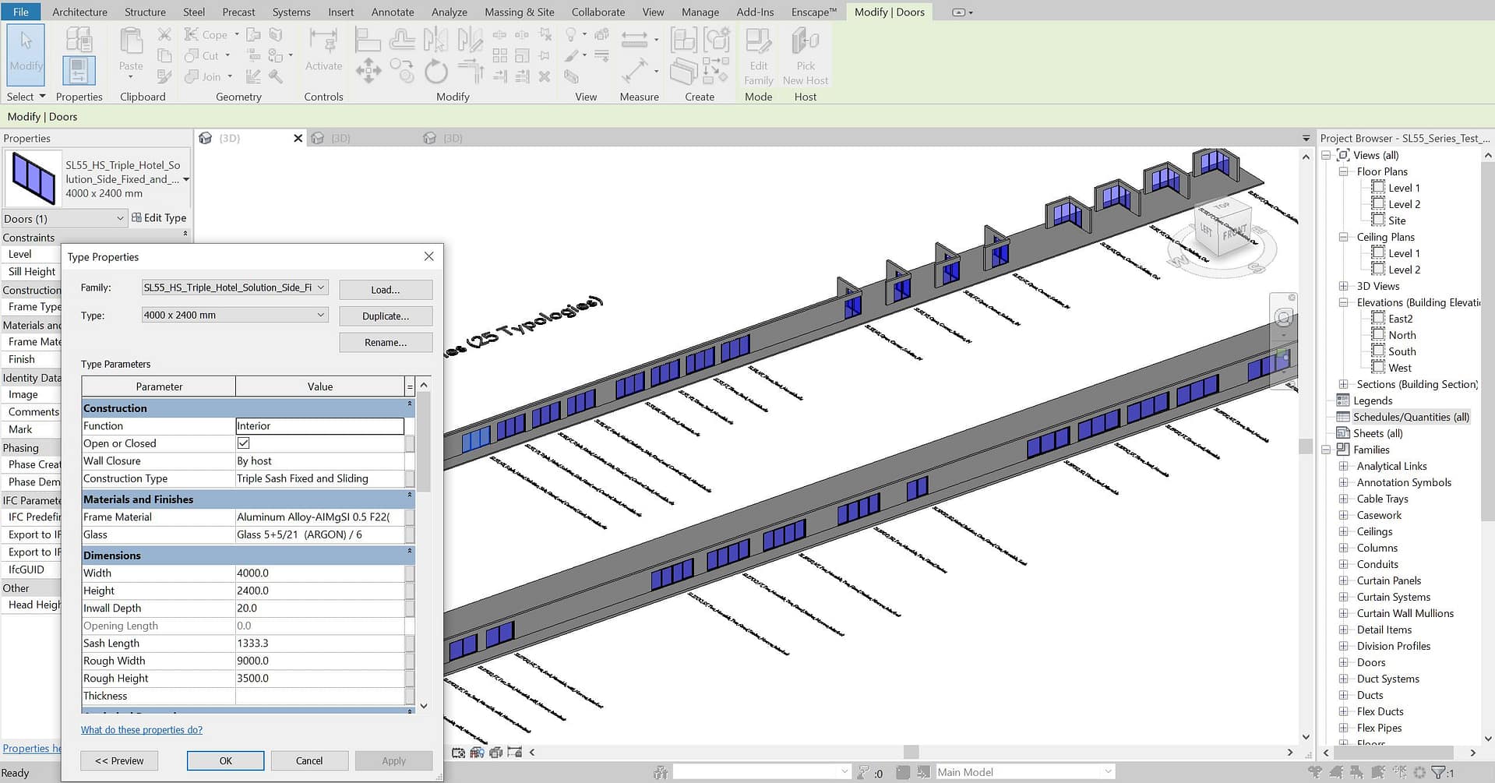The width and height of the screenshot is (1495, 783).
Task: Open the Family dropdown in Type Properties
Action: [320, 287]
